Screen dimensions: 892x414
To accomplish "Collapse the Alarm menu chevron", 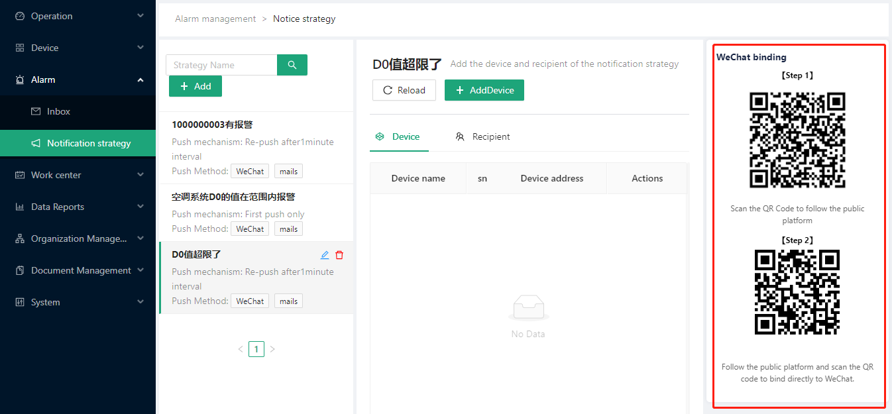I will (x=140, y=79).
